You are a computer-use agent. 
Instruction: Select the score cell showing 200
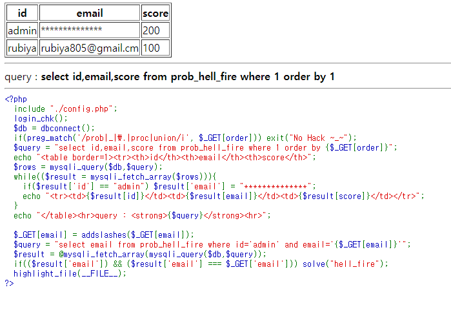tap(155, 30)
